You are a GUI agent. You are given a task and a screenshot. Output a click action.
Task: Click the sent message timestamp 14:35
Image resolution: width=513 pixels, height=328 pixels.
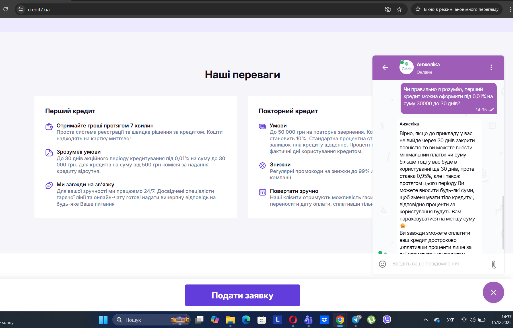tap(481, 110)
